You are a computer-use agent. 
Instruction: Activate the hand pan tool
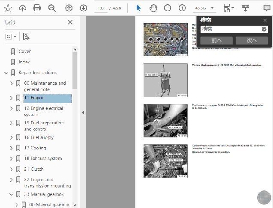(153, 8)
